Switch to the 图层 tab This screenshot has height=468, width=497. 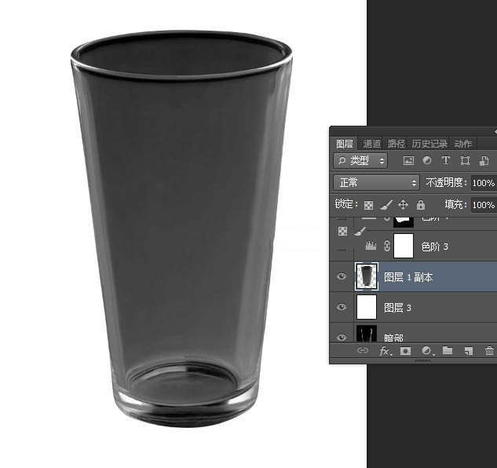click(x=344, y=144)
